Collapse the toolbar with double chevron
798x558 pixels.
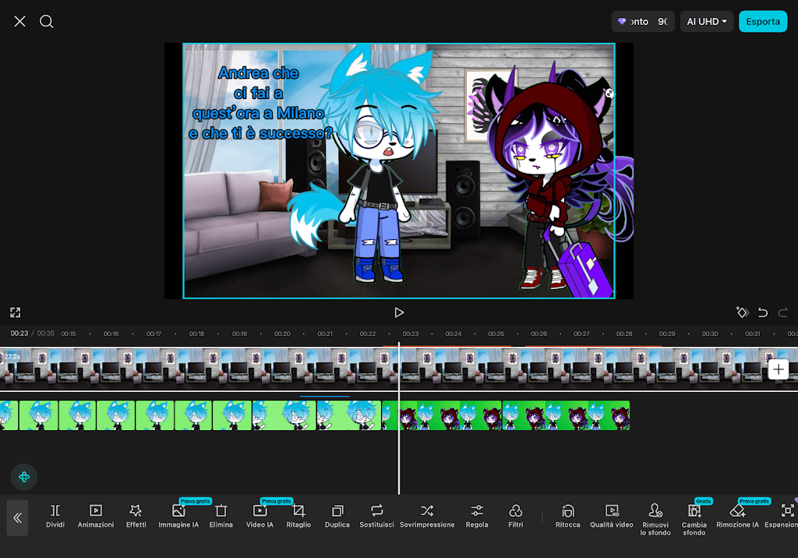tap(17, 517)
